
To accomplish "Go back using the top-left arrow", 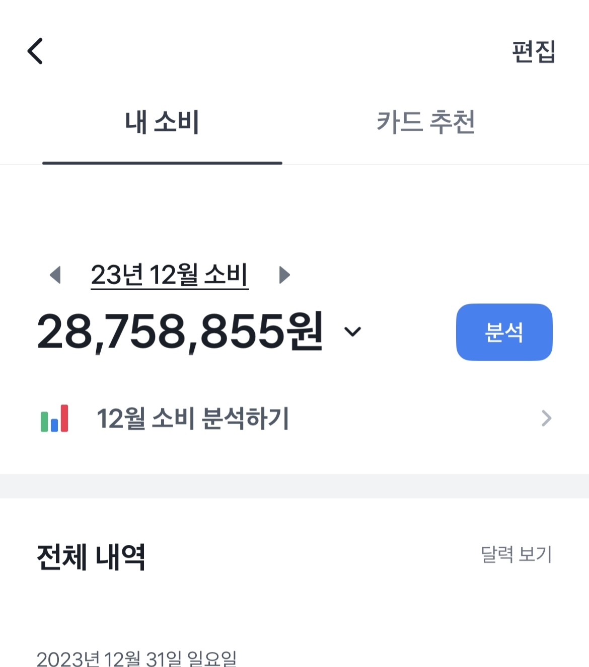I will point(35,51).
